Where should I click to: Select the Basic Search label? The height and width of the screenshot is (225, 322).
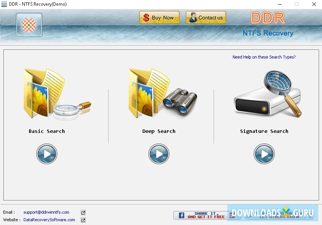(47, 131)
